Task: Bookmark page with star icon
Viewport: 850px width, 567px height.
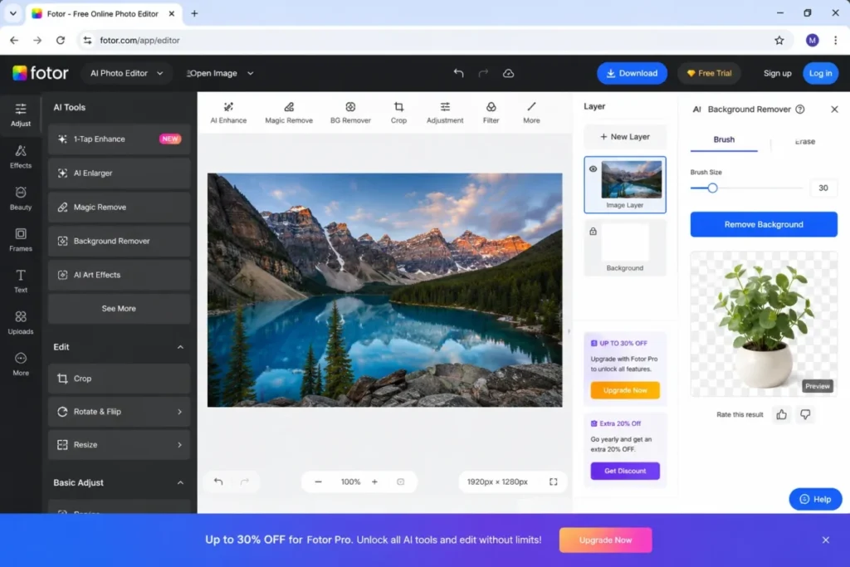Action: click(x=779, y=40)
